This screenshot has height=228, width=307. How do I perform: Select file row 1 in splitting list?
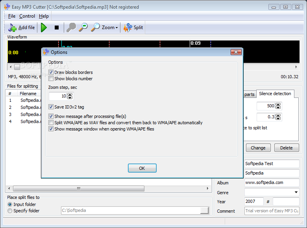24,100
